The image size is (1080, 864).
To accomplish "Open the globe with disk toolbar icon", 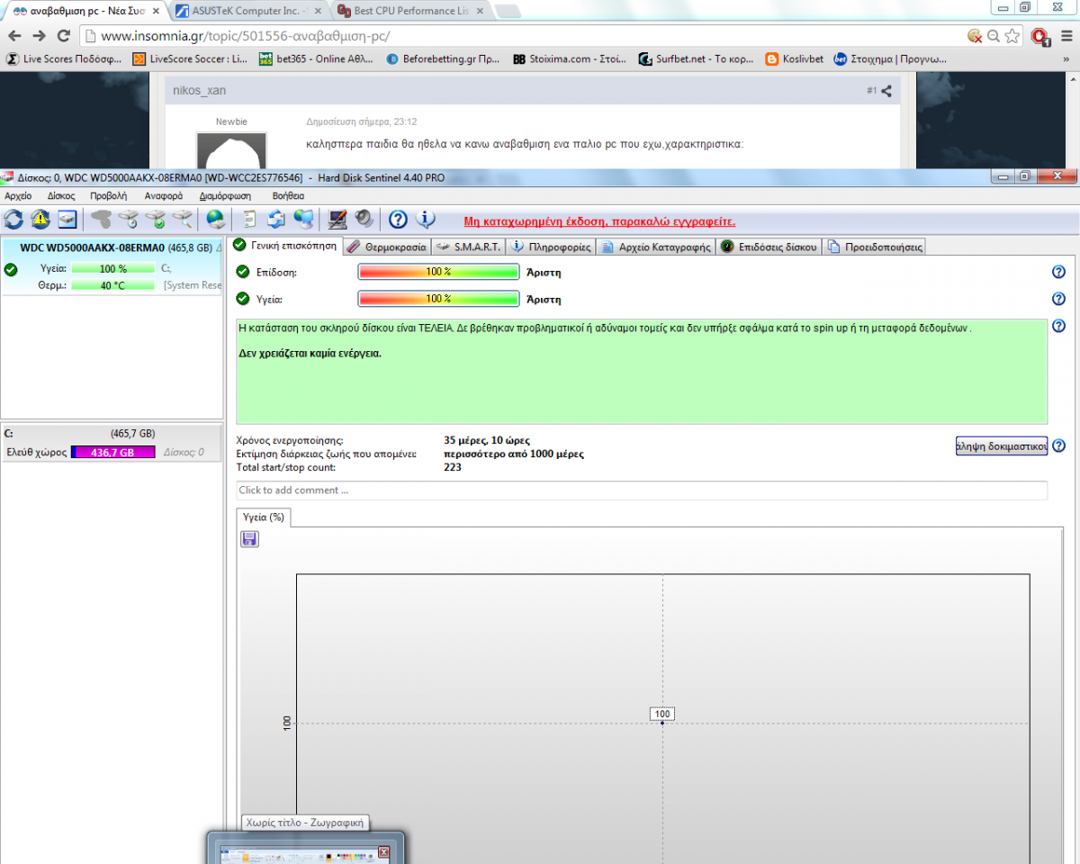I will [215, 219].
